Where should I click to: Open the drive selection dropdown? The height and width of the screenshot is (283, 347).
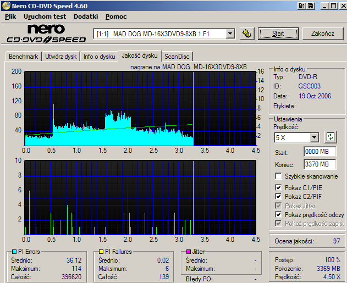point(230,34)
